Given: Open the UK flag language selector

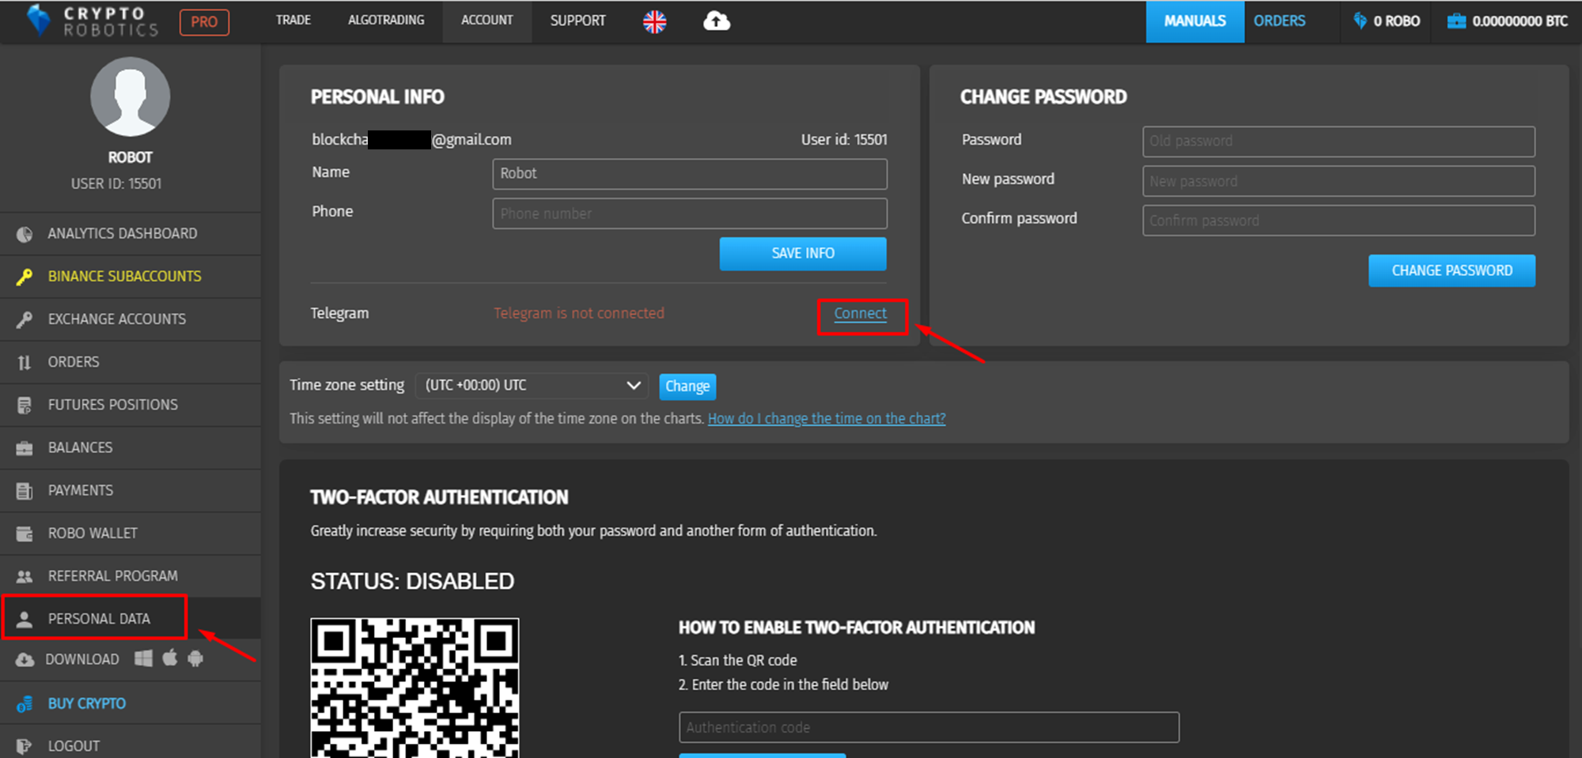Looking at the screenshot, I should coord(655,21).
